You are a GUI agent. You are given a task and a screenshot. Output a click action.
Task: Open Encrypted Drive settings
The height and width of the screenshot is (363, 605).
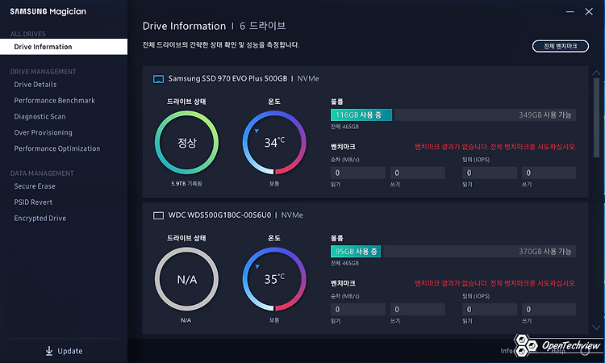[x=40, y=219]
